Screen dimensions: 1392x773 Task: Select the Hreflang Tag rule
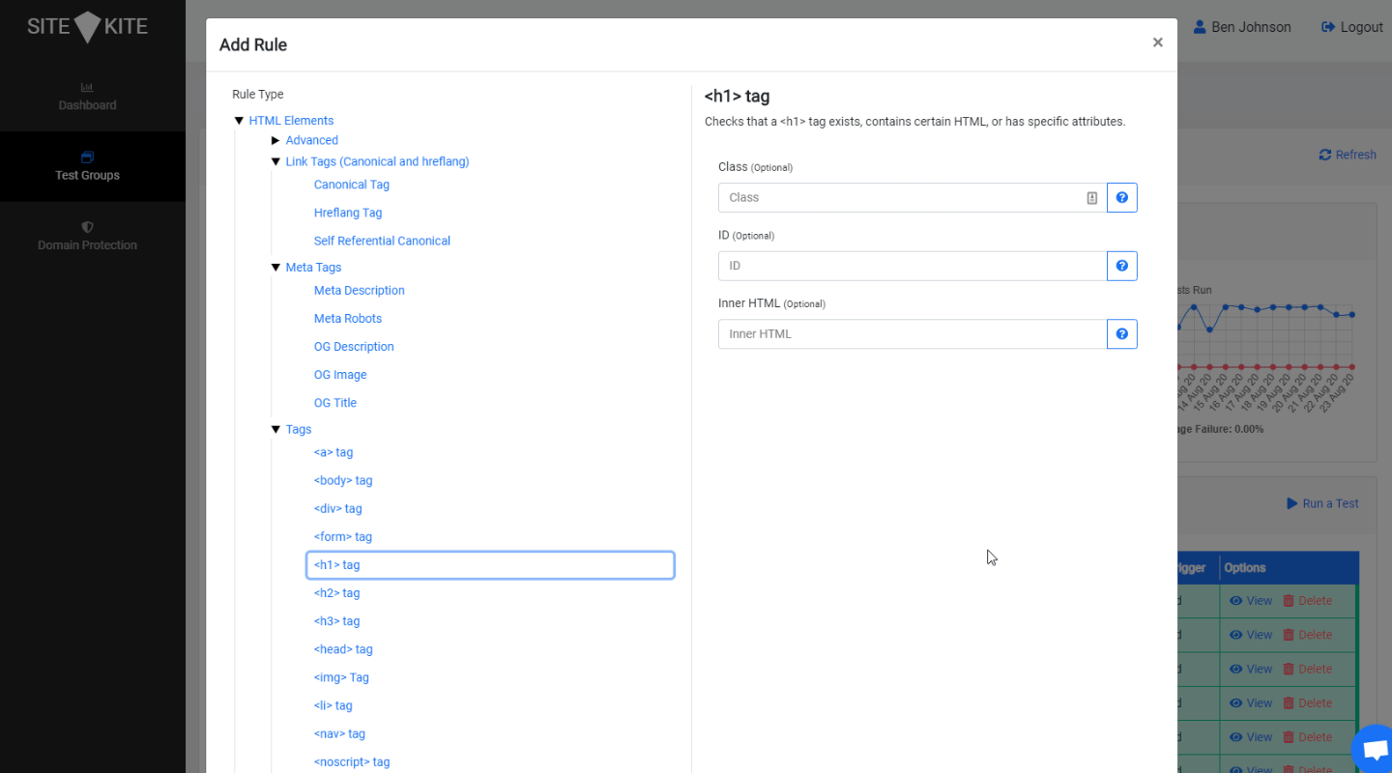(348, 213)
